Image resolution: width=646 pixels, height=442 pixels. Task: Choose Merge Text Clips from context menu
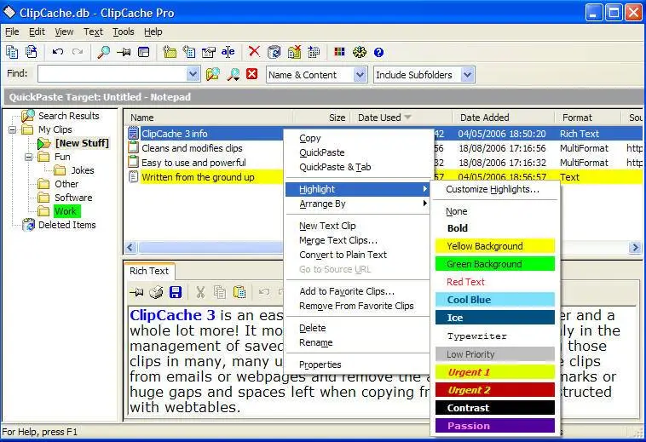pos(358,240)
